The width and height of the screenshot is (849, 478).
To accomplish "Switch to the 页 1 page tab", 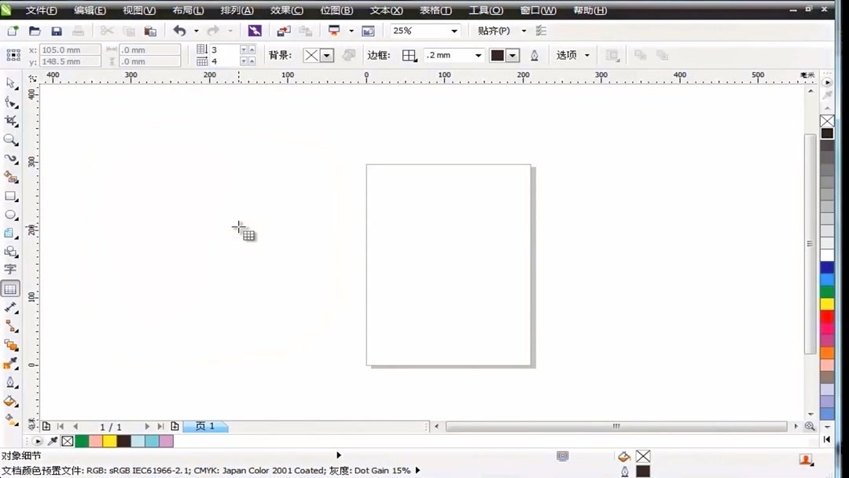I will [205, 426].
